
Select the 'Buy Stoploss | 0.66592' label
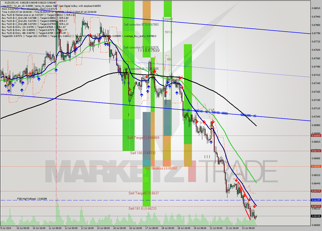(161, 168)
